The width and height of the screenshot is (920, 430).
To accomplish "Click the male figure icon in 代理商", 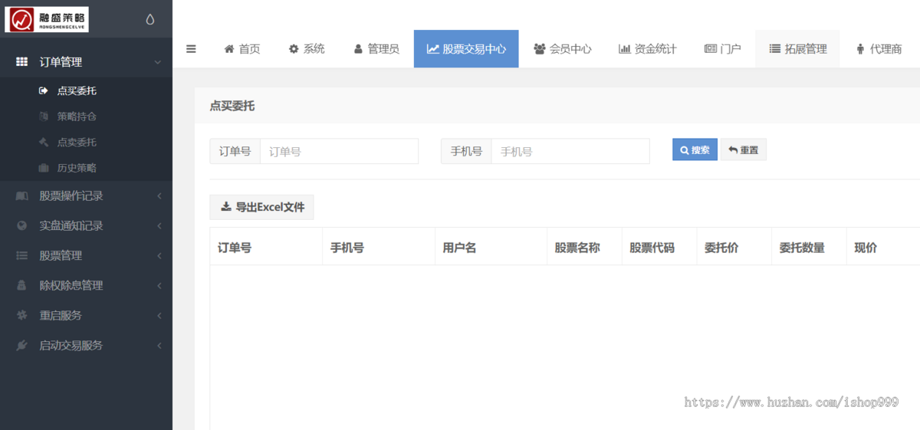I will (x=861, y=49).
